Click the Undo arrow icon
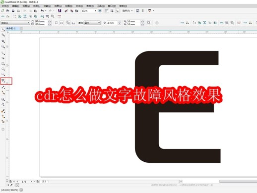 tap(42, 11)
